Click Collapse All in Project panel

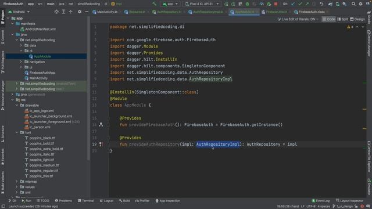[x=70, y=12]
